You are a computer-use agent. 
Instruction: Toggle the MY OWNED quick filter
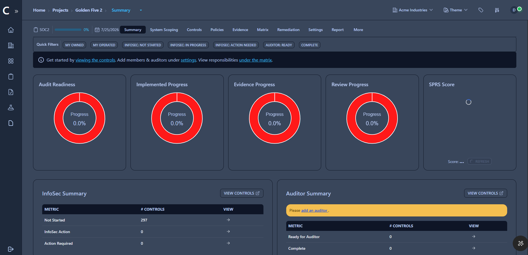(x=74, y=45)
